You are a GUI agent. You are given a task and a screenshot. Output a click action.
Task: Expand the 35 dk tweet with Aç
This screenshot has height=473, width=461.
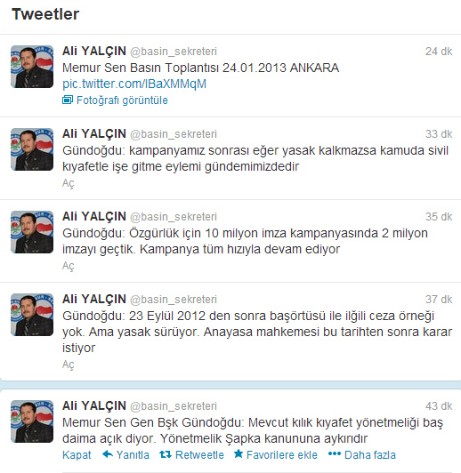pyautogui.click(x=69, y=266)
